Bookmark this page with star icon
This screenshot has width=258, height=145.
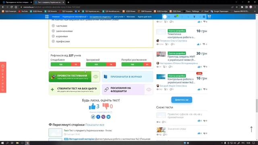(237, 7)
